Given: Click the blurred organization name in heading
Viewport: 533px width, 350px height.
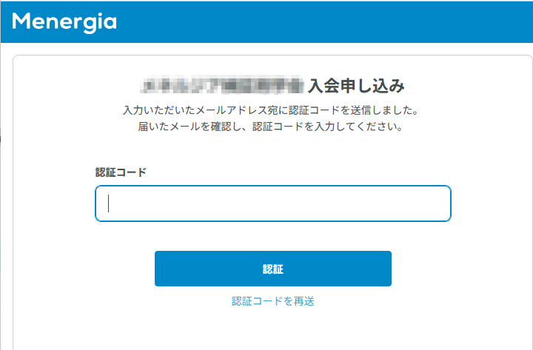Looking at the screenshot, I should 222,84.
